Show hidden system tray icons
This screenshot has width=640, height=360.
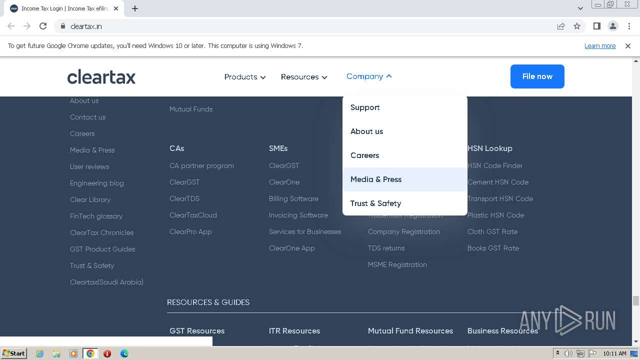[557, 353]
